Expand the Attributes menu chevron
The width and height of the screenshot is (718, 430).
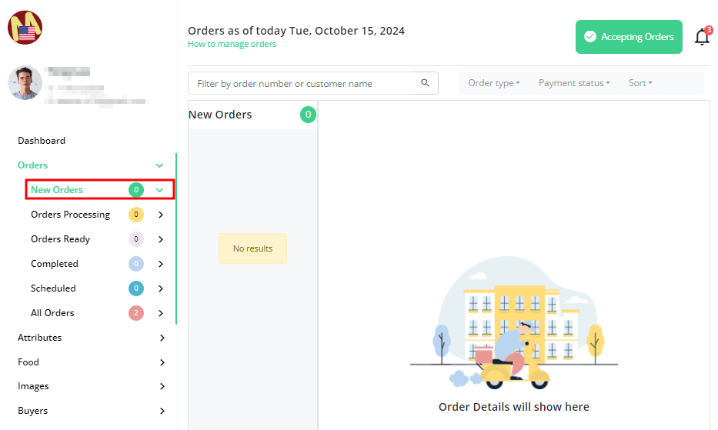(162, 338)
